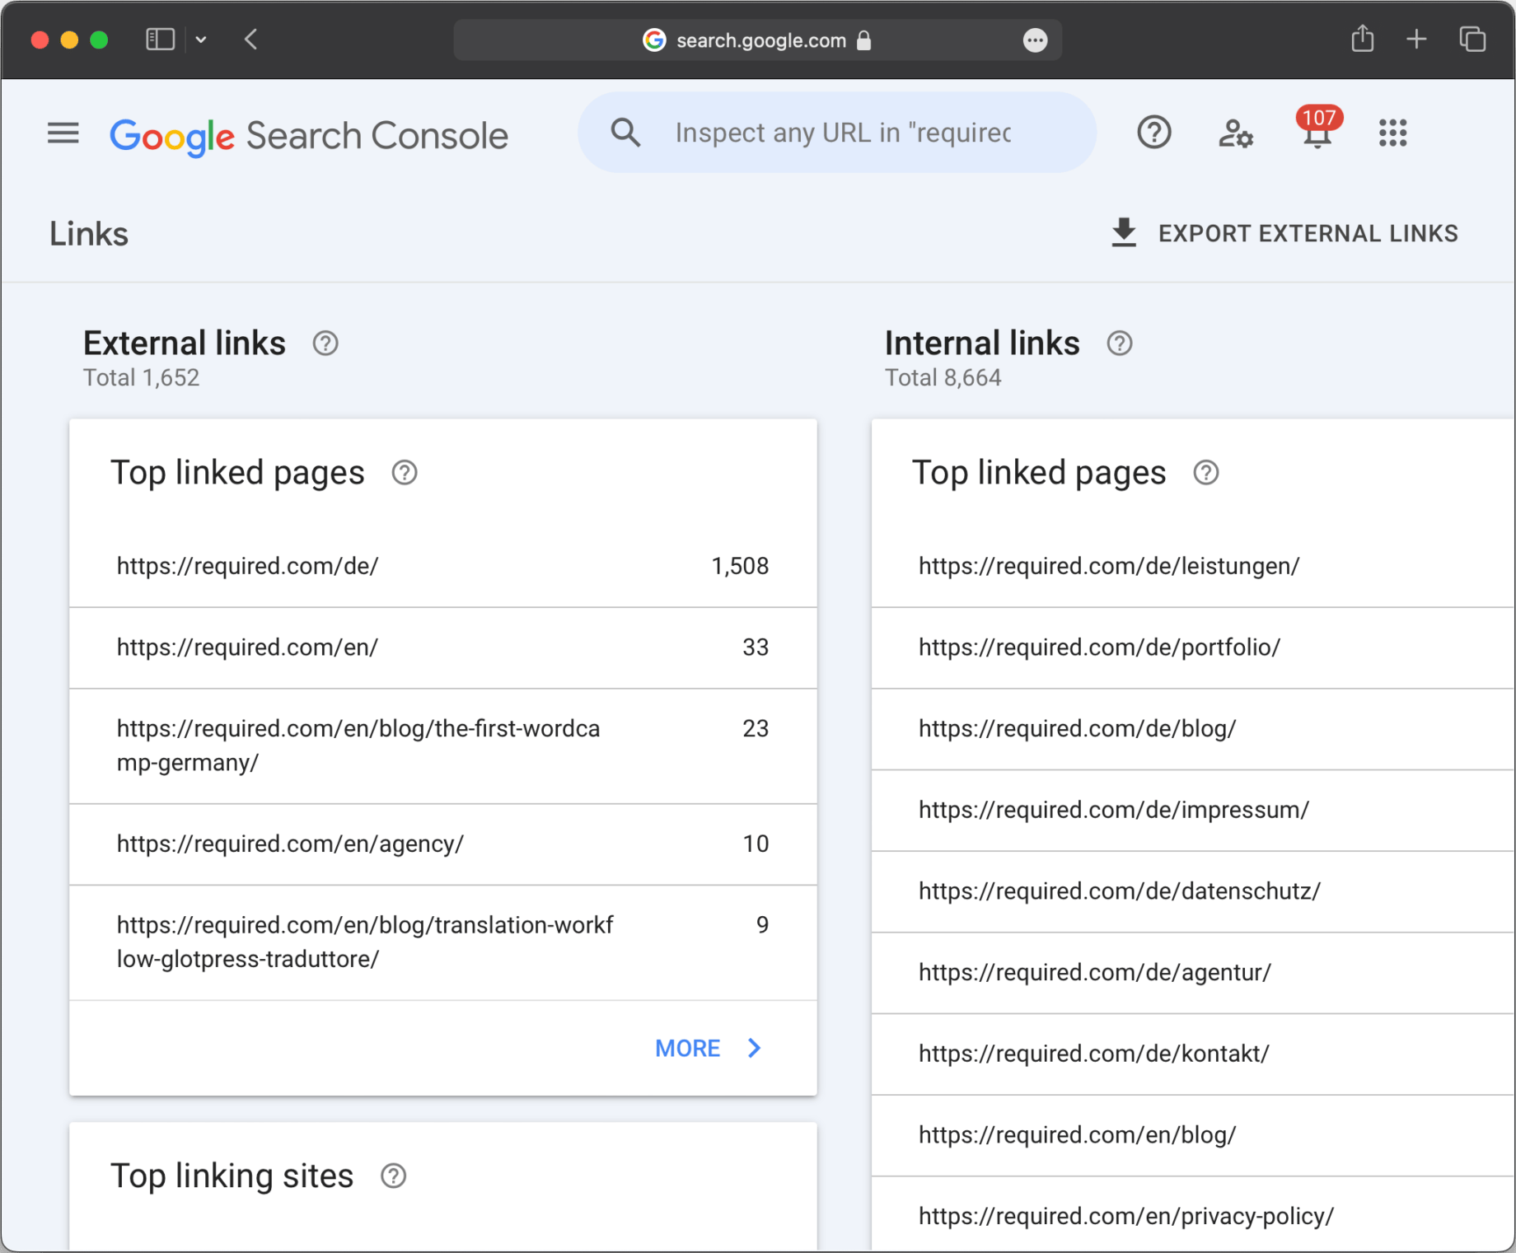
Task: Click the help icon next to External links
Action: pos(325,344)
